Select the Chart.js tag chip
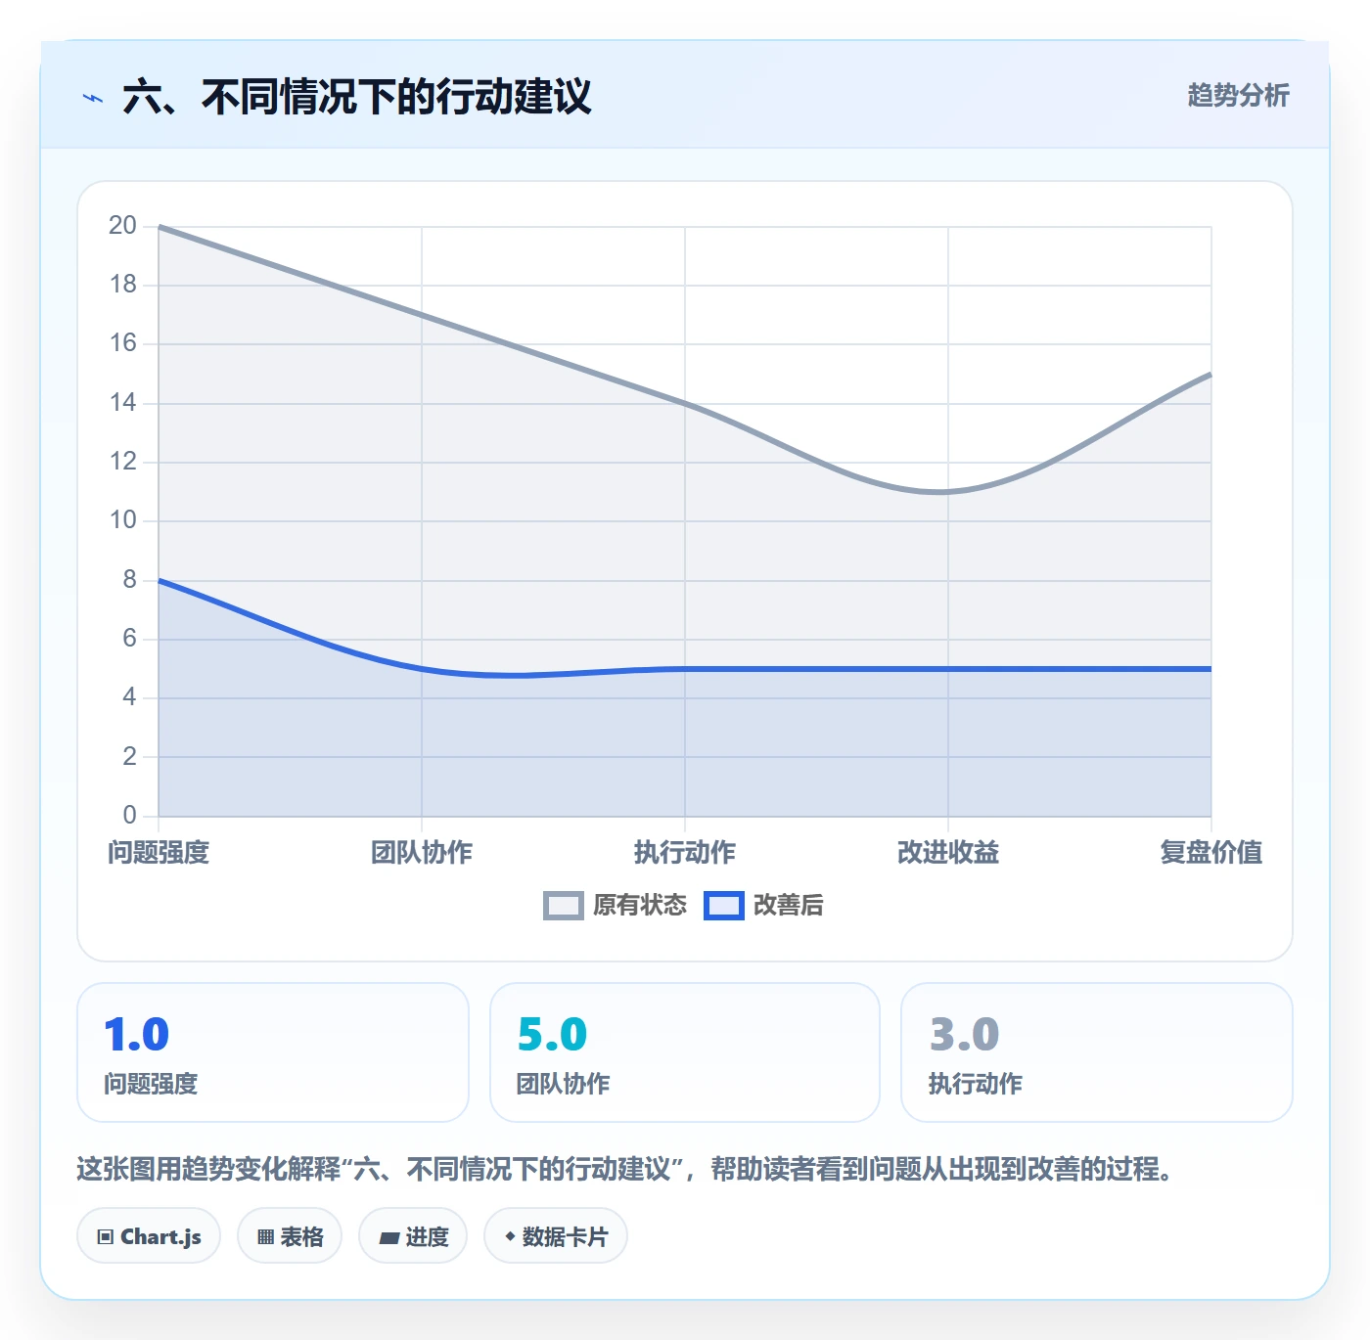1370x1340 pixels. point(149,1236)
